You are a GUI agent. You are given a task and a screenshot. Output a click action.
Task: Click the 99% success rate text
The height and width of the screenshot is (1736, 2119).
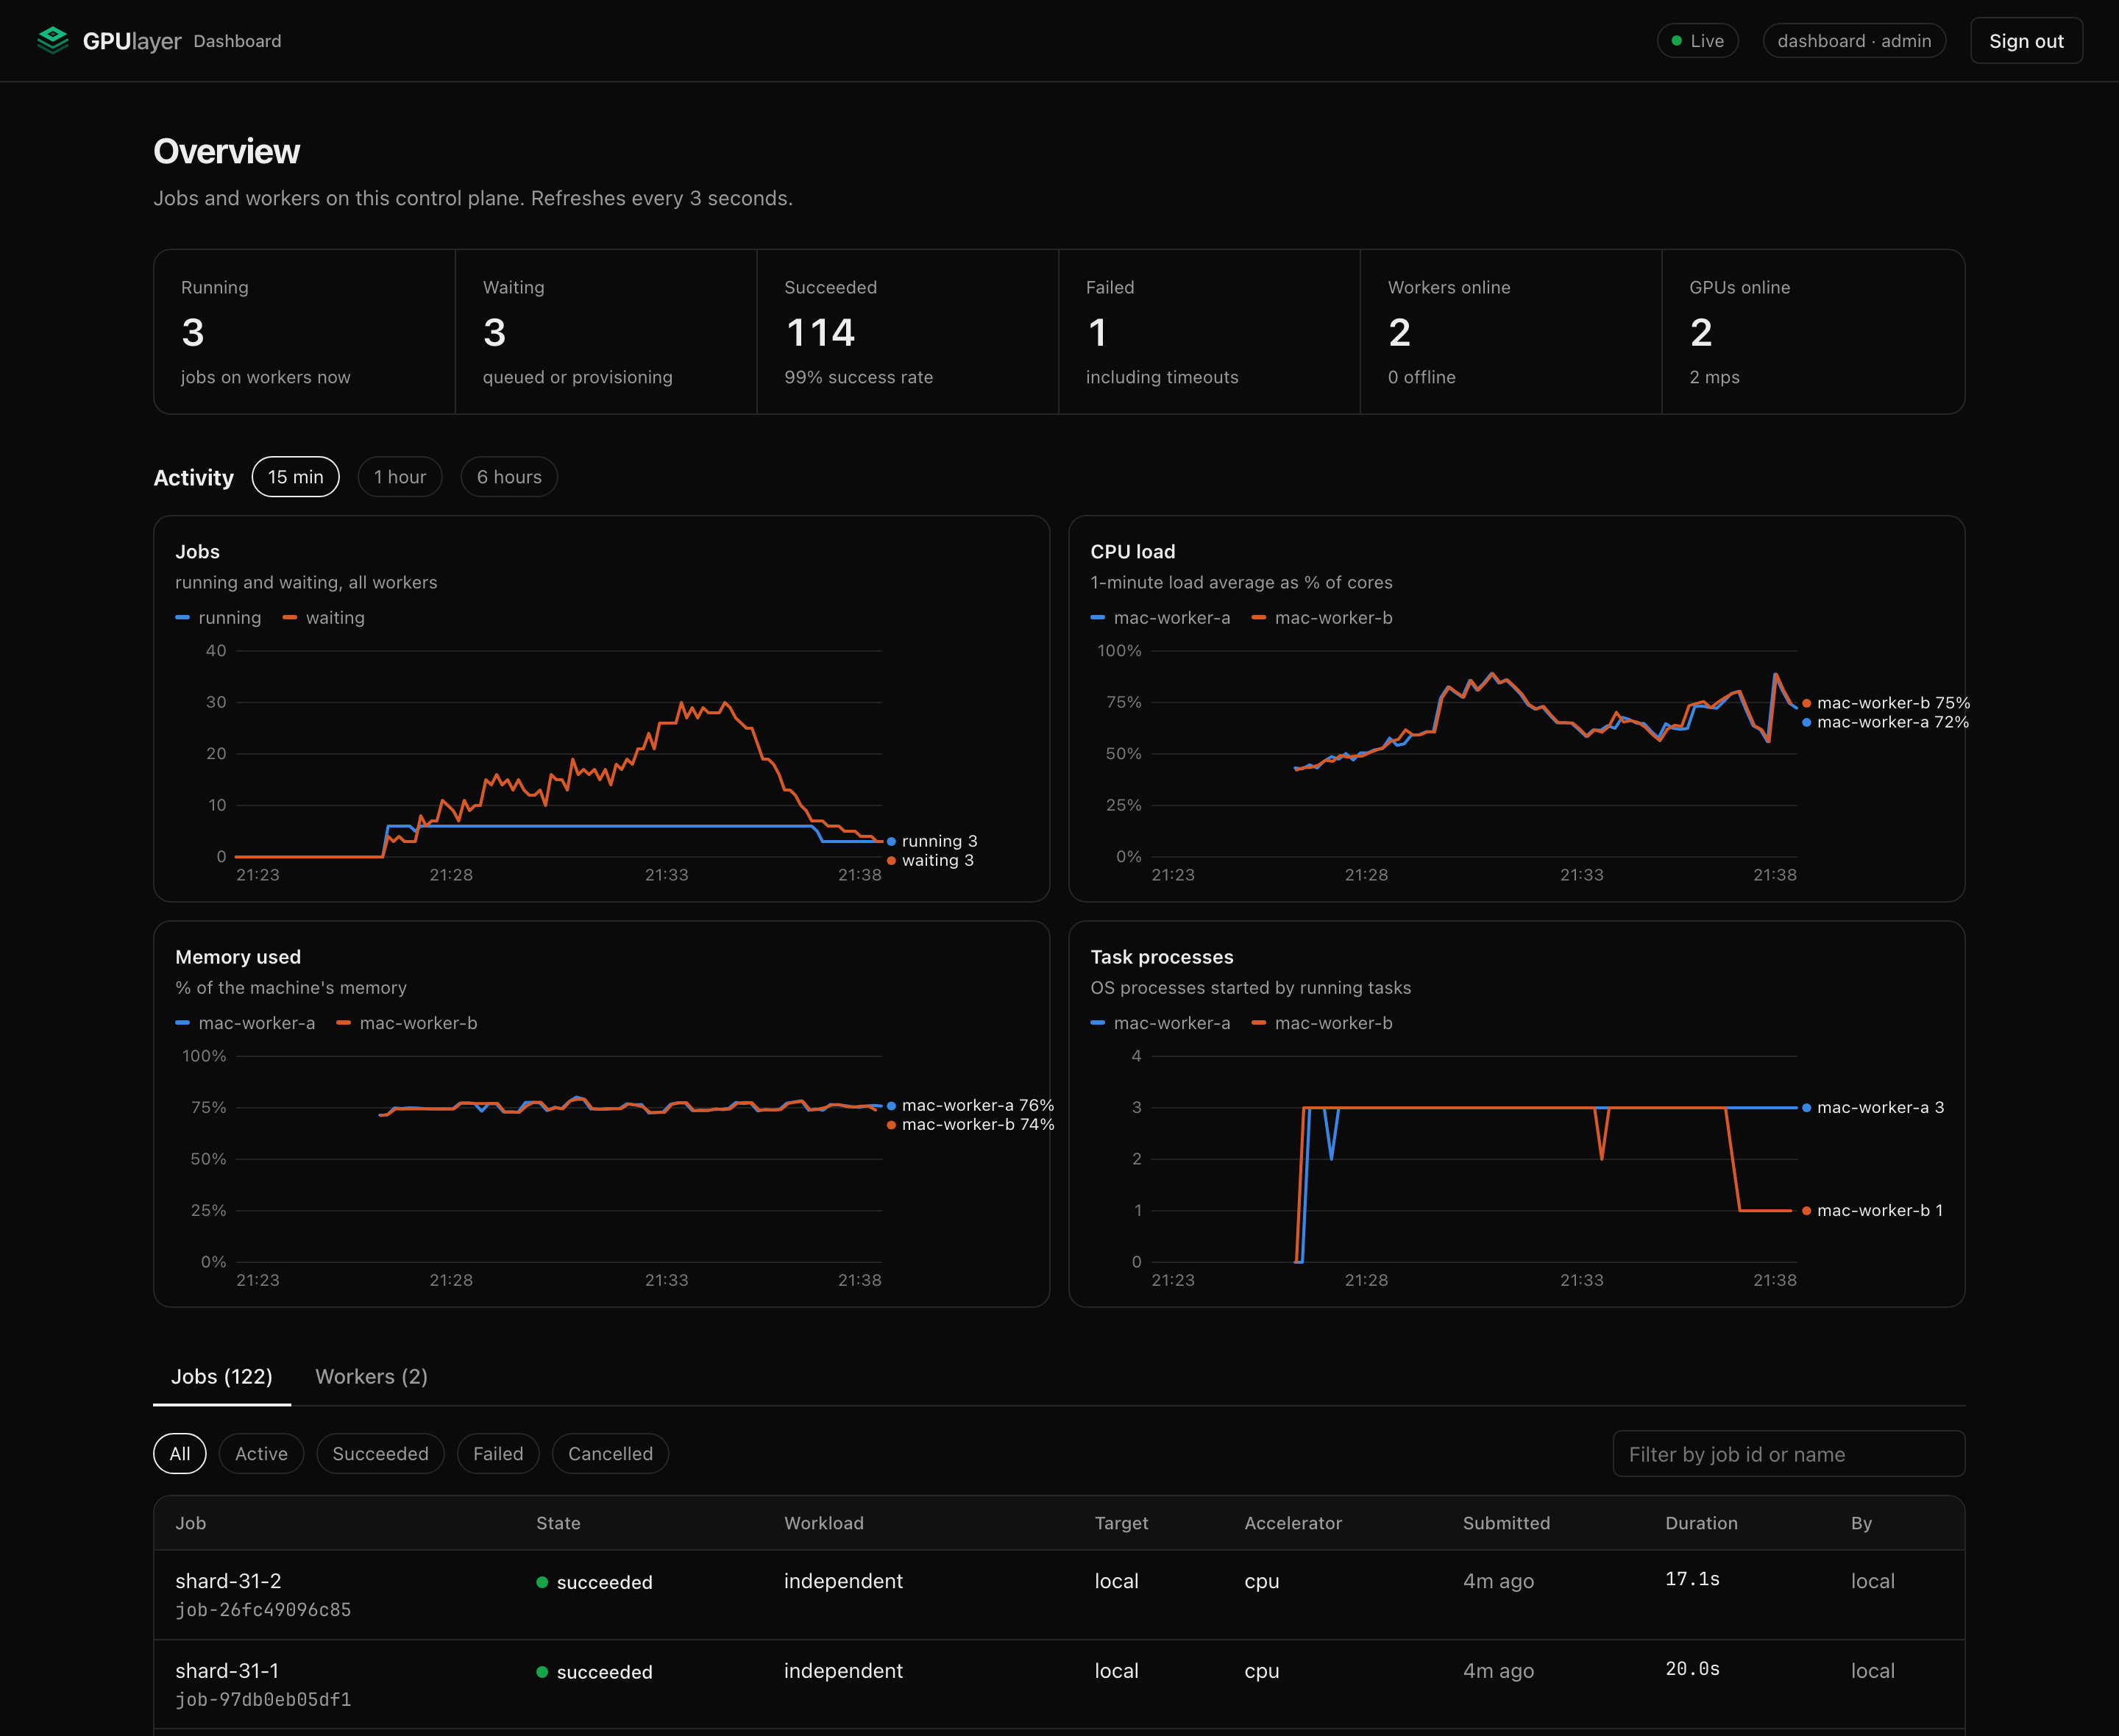[859, 377]
